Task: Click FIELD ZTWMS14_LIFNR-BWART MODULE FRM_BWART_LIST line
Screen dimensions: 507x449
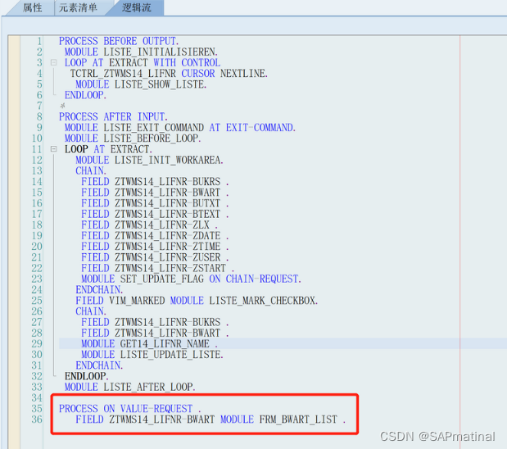Action: [x=210, y=420]
